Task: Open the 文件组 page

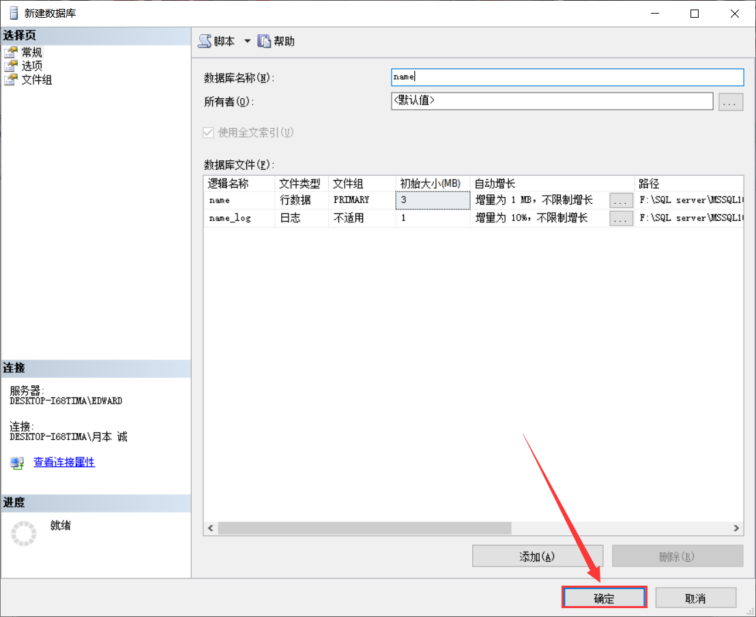Action: pos(37,80)
